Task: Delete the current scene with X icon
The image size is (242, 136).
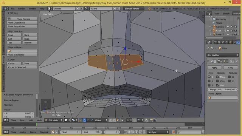Action: coord(118,8)
